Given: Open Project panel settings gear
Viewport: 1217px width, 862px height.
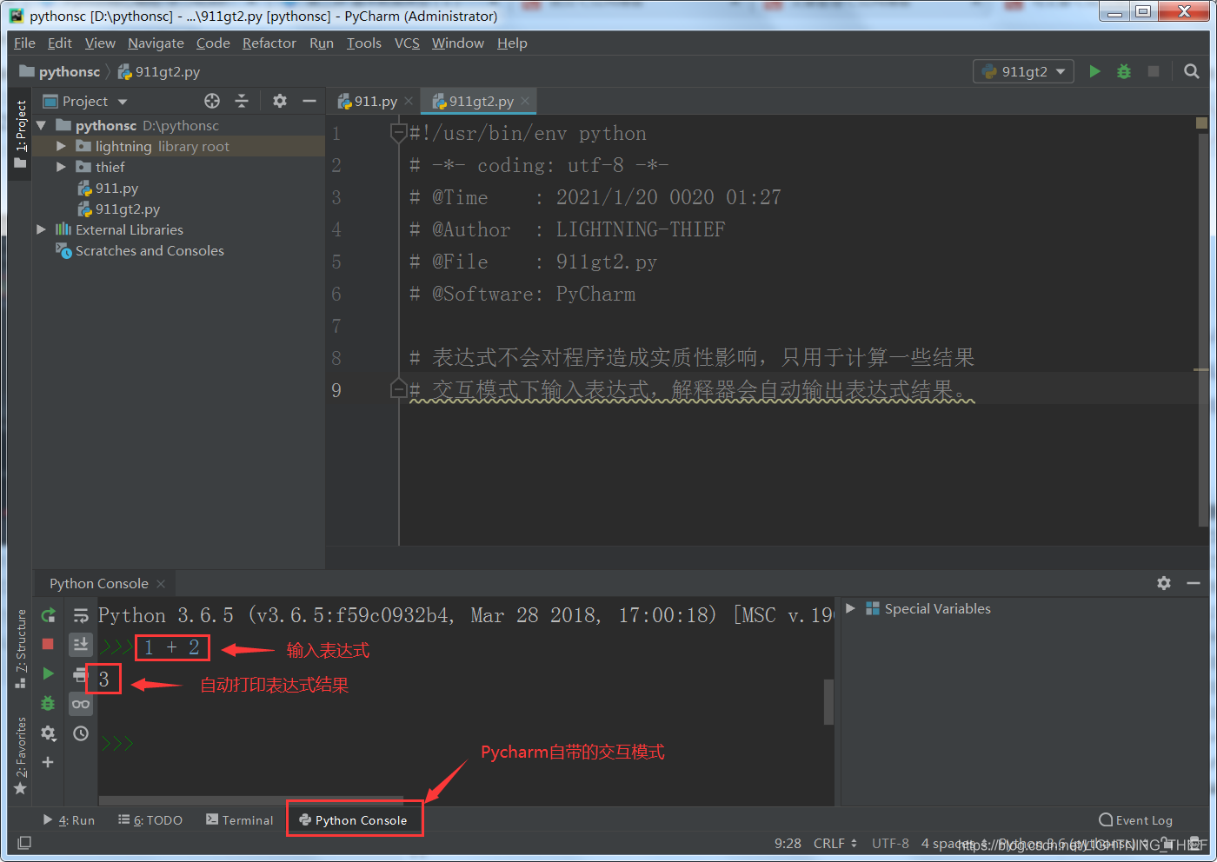Looking at the screenshot, I should (280, 101).
